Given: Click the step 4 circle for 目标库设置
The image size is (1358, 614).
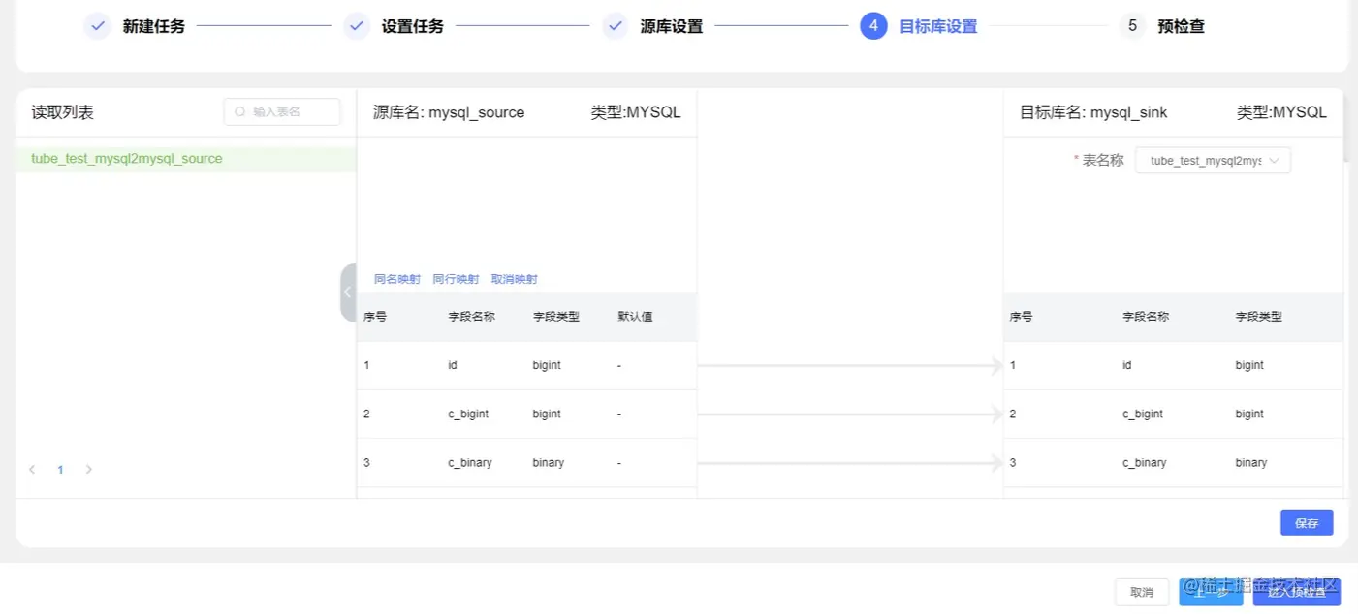Looking at the screenshot, I should tap(873, 26).
